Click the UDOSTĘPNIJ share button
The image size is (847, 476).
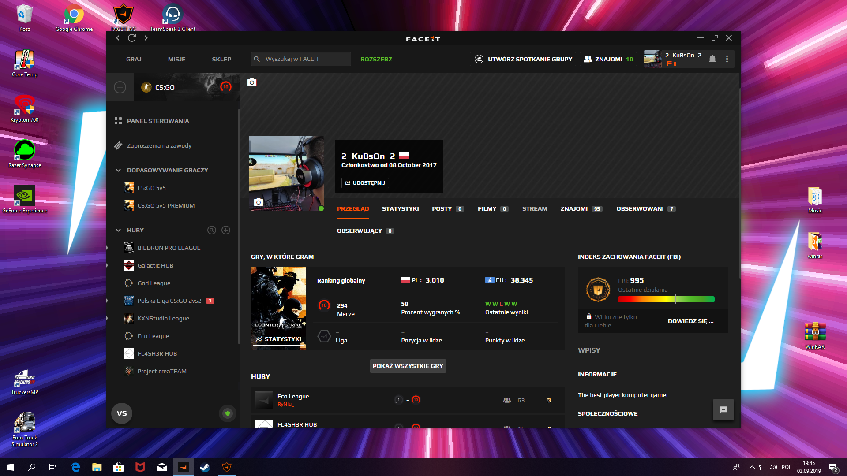point(365,183)
